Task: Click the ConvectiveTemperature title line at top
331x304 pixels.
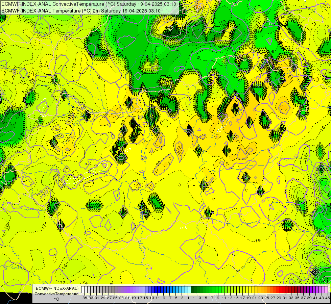Action: 89,4
